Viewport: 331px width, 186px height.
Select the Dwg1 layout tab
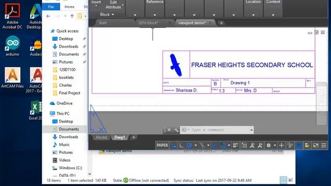pos(119,137)
